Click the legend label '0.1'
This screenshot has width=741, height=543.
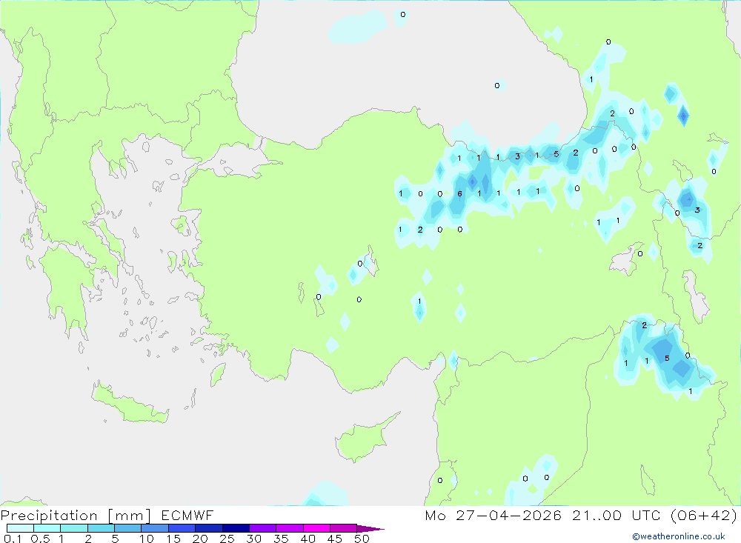(13, 539)
